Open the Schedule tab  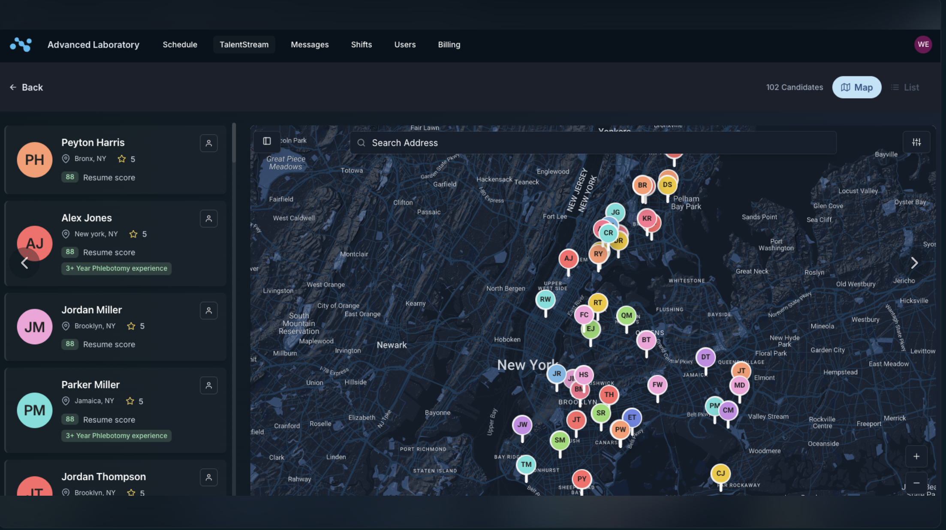(x=180, y=45)
